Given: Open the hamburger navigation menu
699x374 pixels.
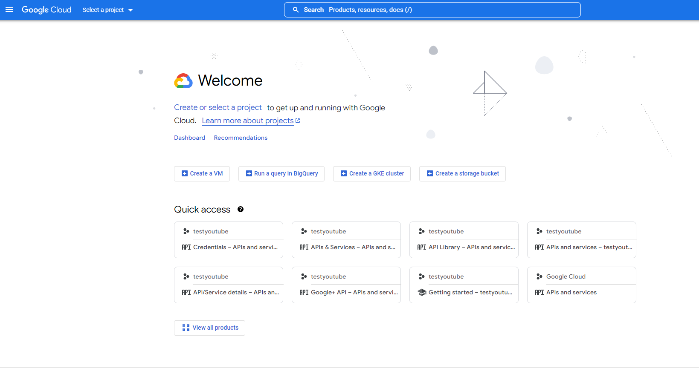Looking at the screenshot, I should click(x=9, y=10).
